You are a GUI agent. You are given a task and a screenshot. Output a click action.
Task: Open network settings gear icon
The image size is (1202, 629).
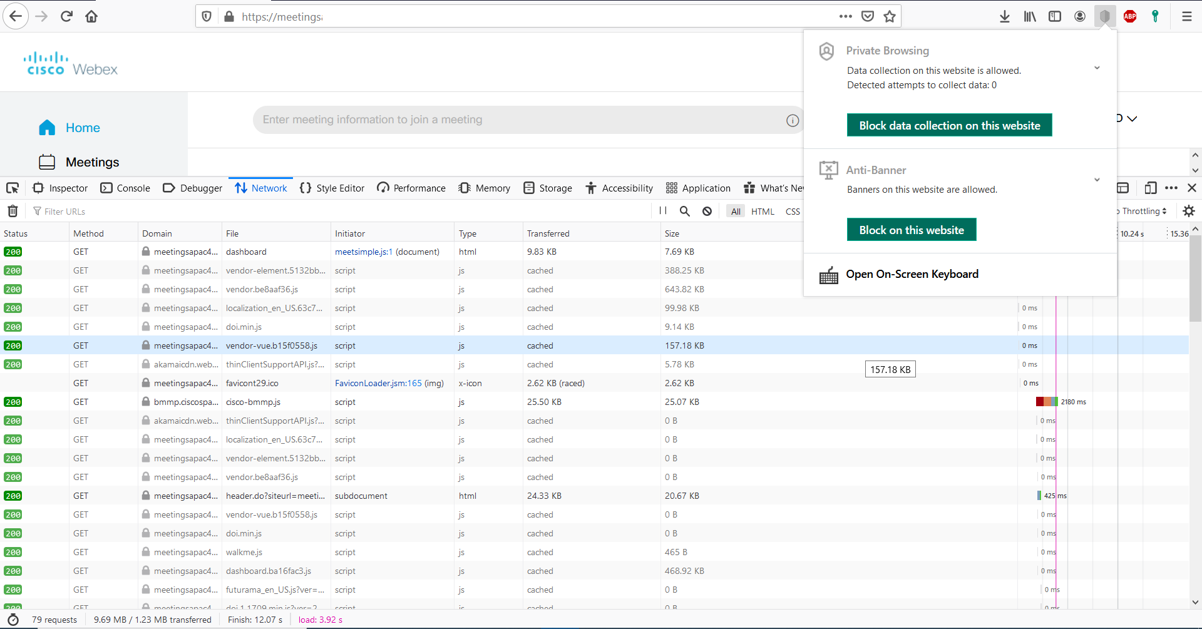pos(1189,211)
